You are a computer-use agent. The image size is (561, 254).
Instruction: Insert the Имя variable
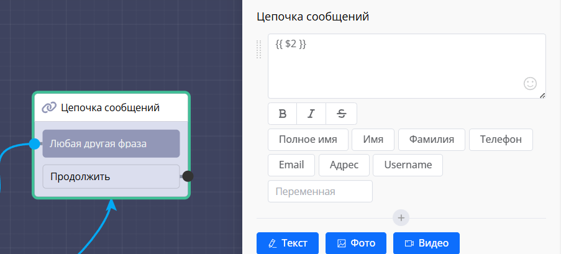point(373,140)
